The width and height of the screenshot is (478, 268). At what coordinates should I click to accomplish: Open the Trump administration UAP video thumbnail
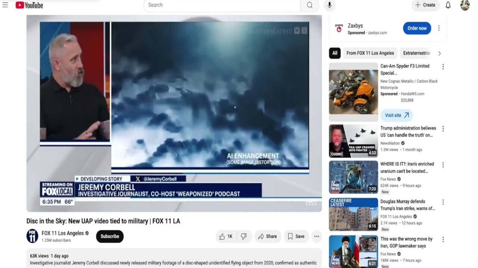point(353,141)
